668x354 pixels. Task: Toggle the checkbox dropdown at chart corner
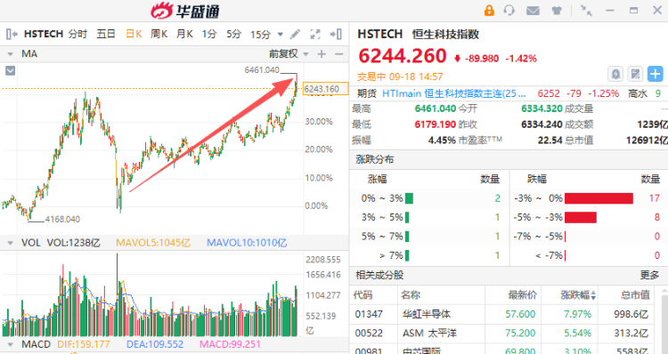pyautogui.click(x=10, y=70)
